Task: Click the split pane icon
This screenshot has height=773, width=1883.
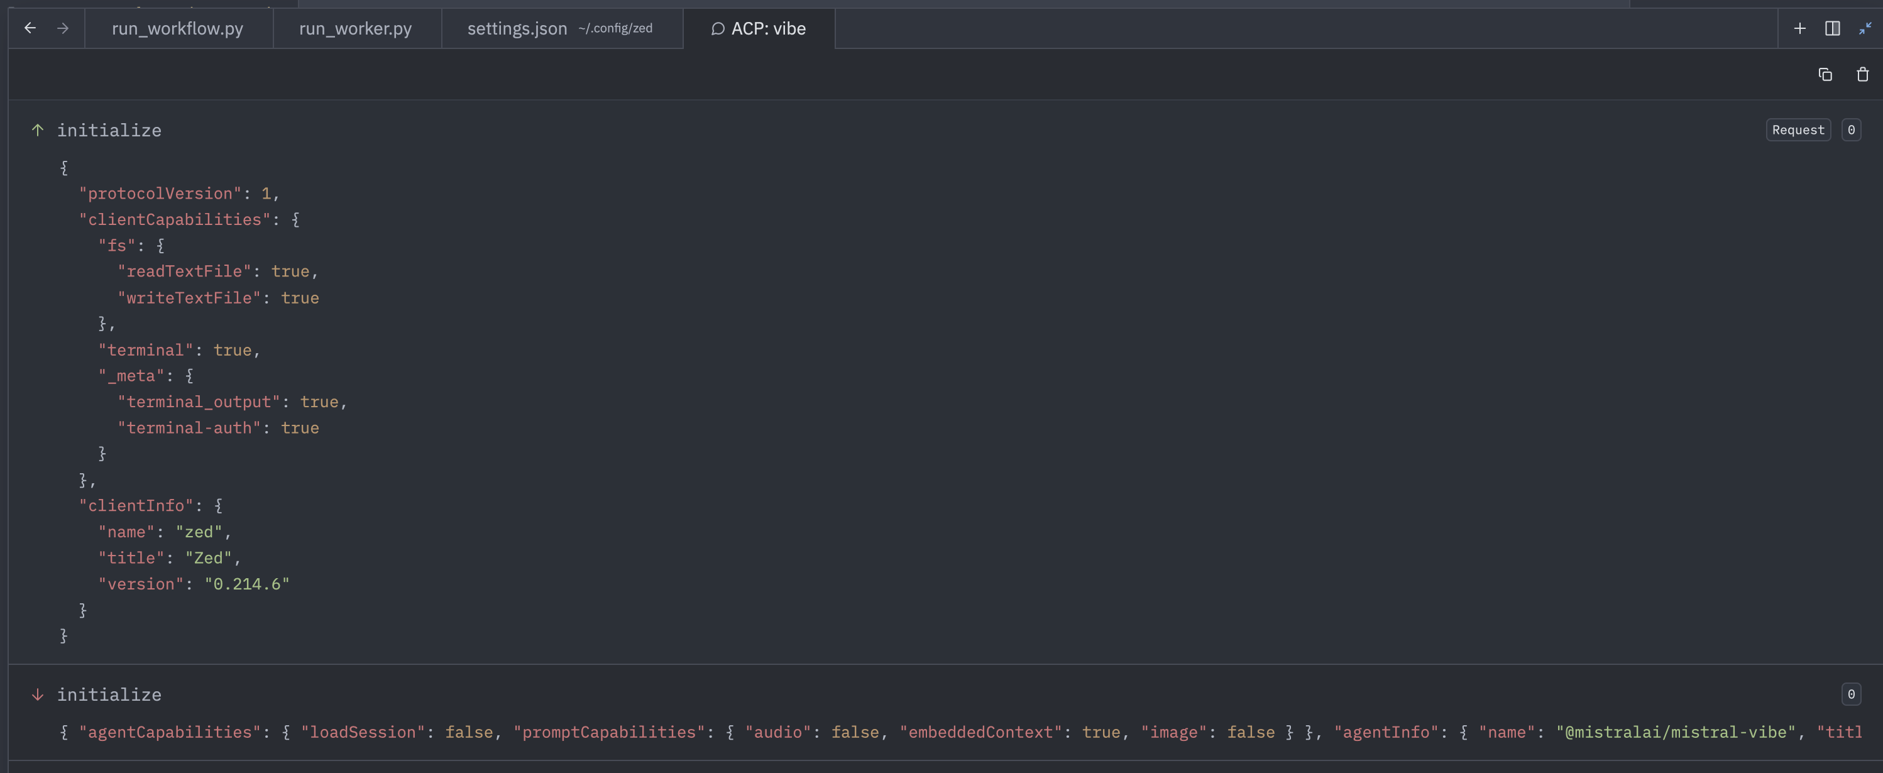Action: point(1833,28)
